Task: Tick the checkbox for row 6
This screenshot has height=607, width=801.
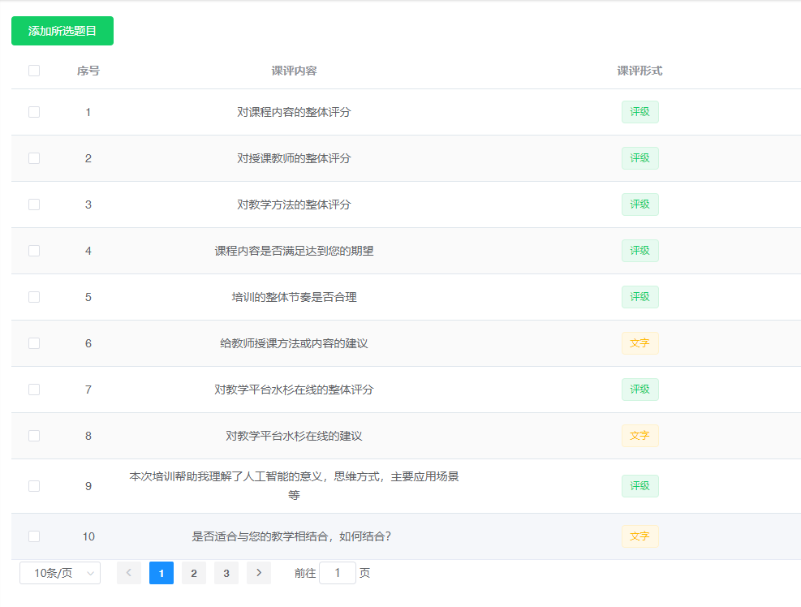Action: click(x=34, y=343)
